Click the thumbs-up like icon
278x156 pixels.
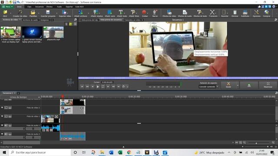[259, 6]
